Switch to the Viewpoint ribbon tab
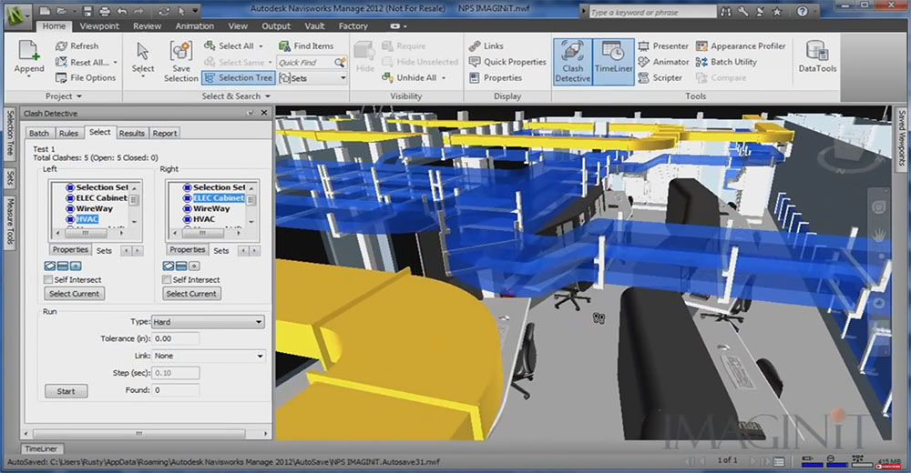 (99, 26)
